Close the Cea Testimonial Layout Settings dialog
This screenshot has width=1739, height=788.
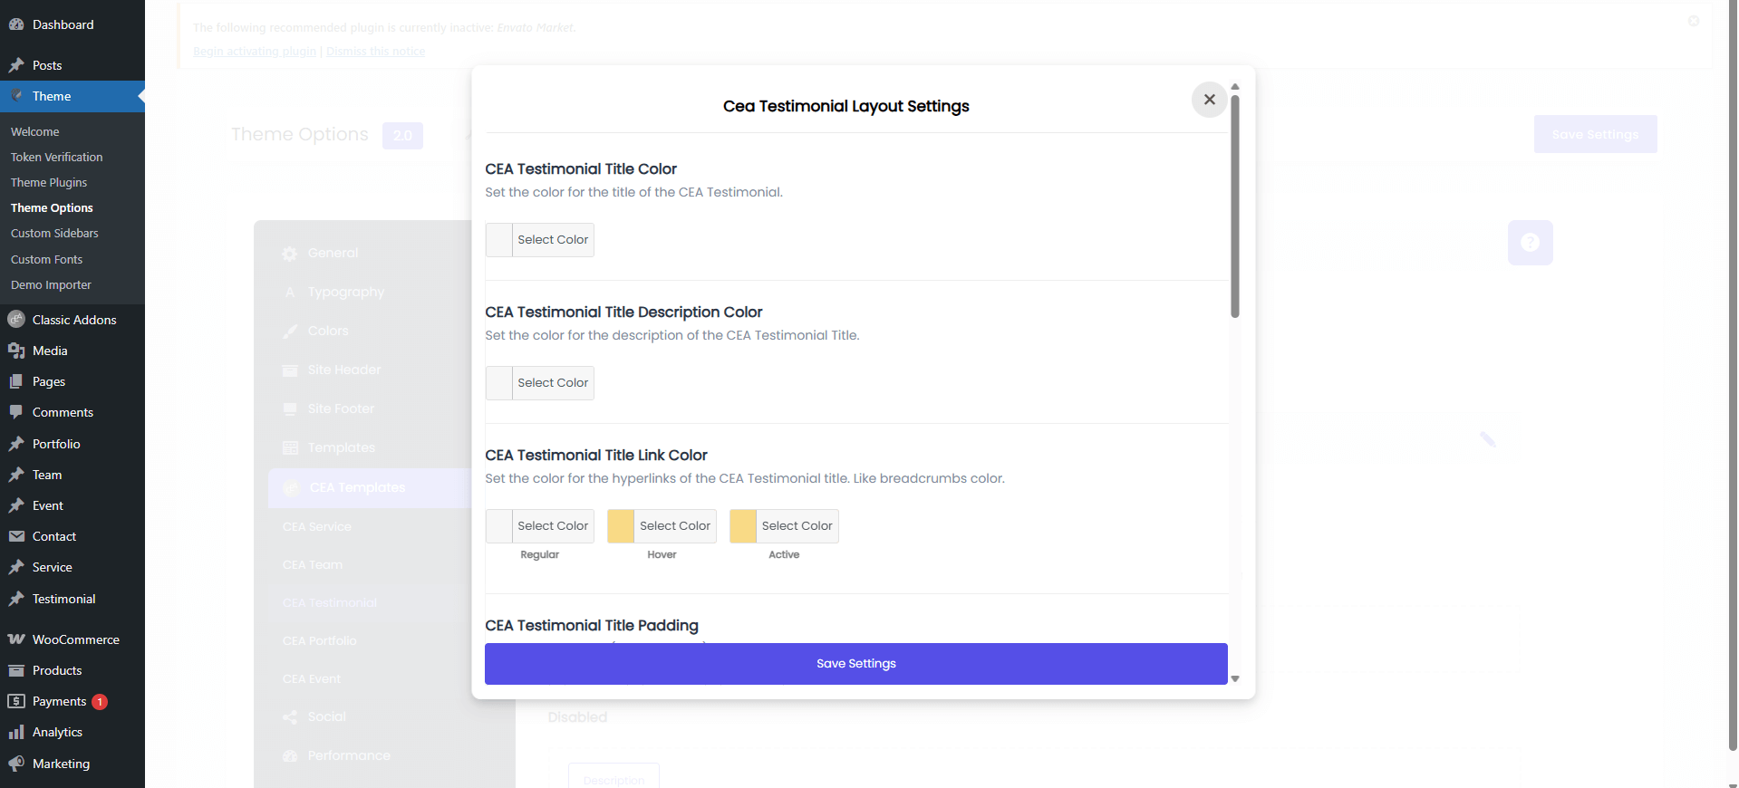click(x=1209, y=100)
